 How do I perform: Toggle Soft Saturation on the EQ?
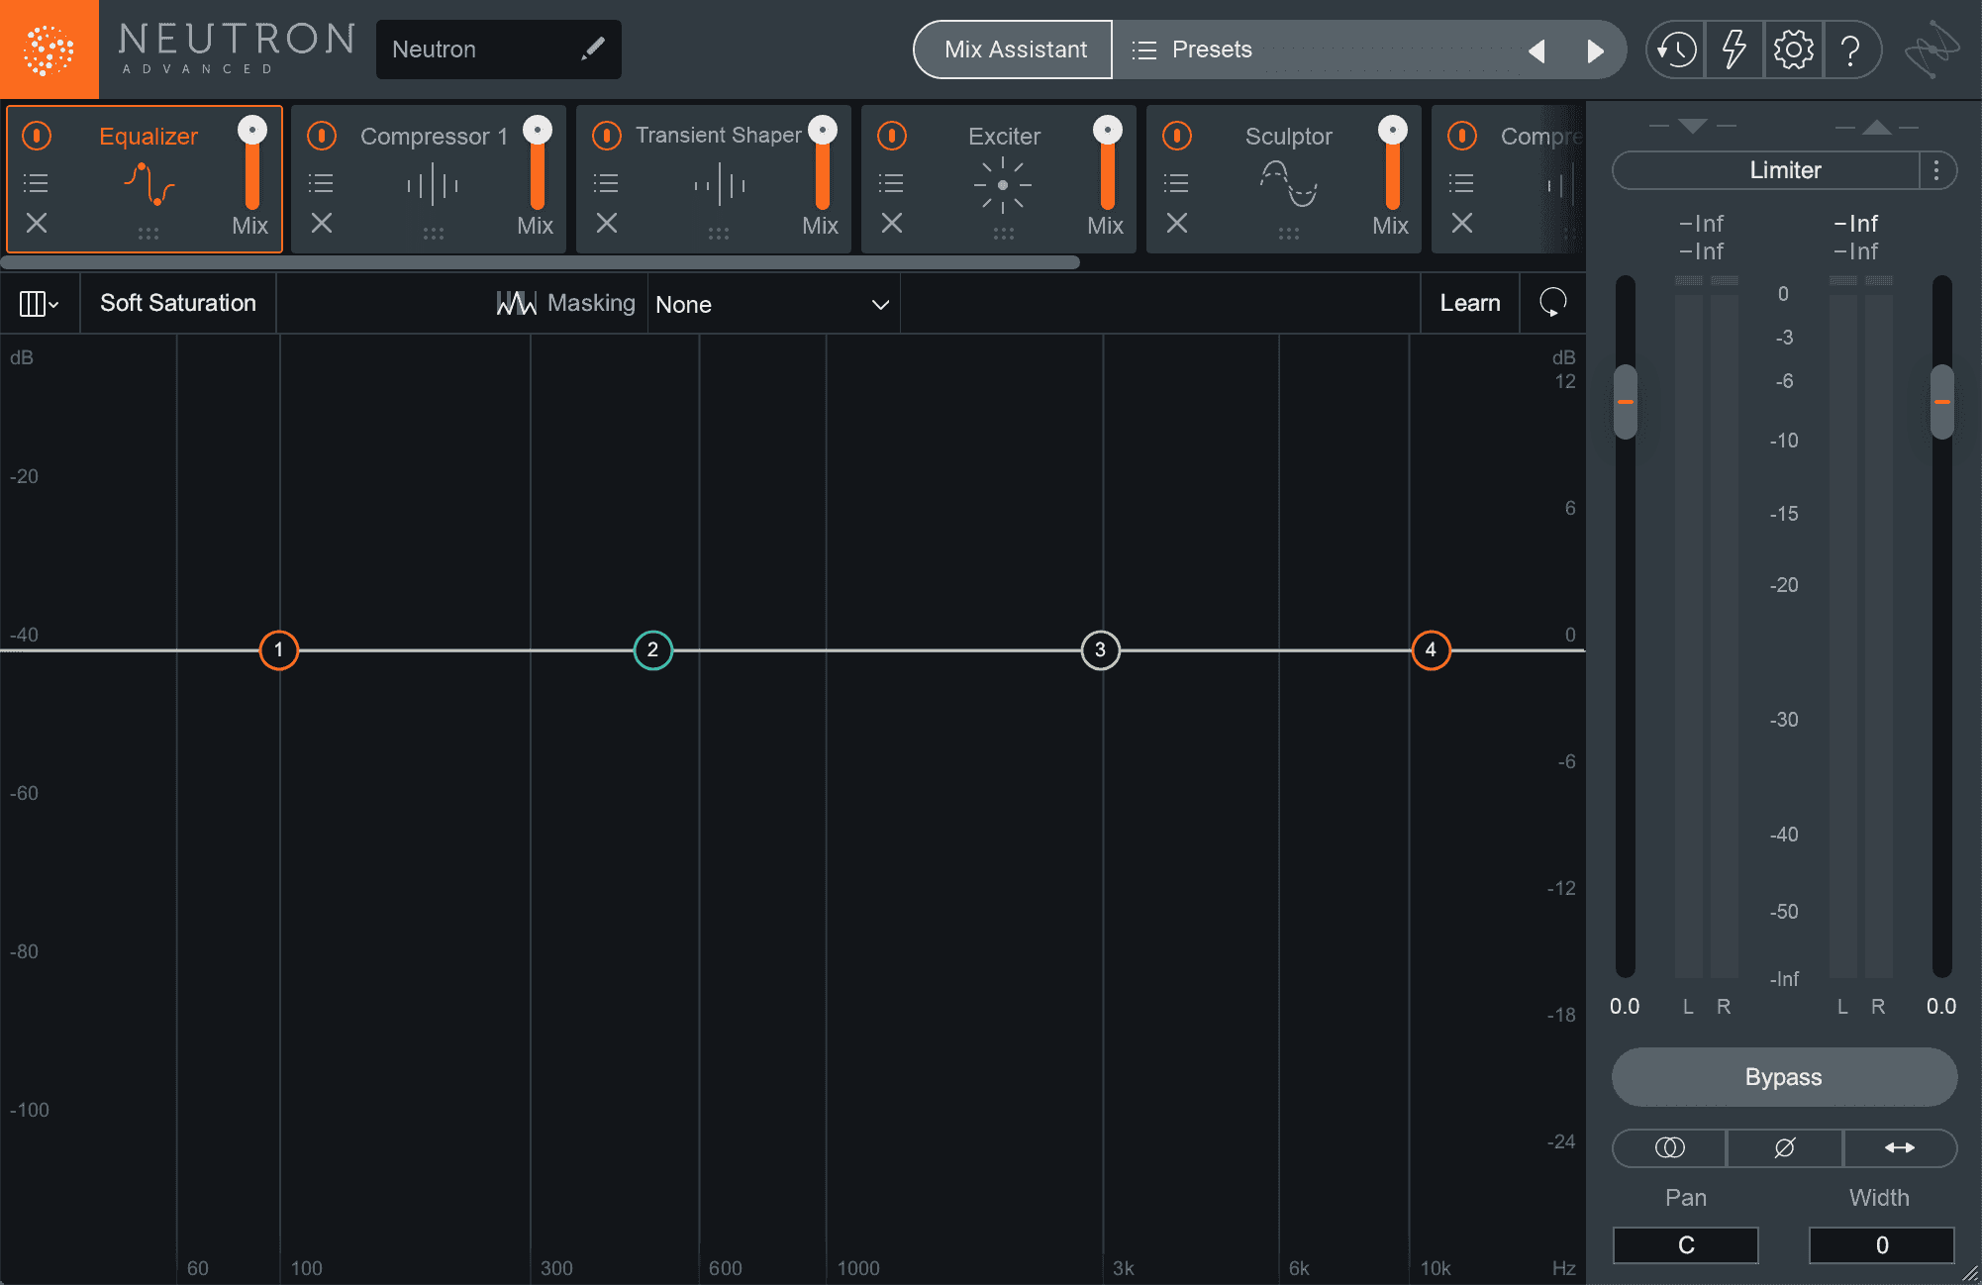point(178,303)
